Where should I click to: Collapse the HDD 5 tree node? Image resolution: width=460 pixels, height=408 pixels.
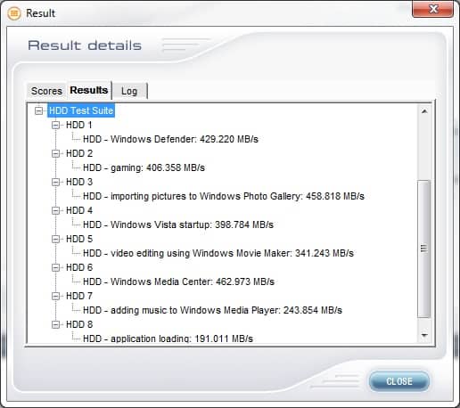(x=55, y=239)
